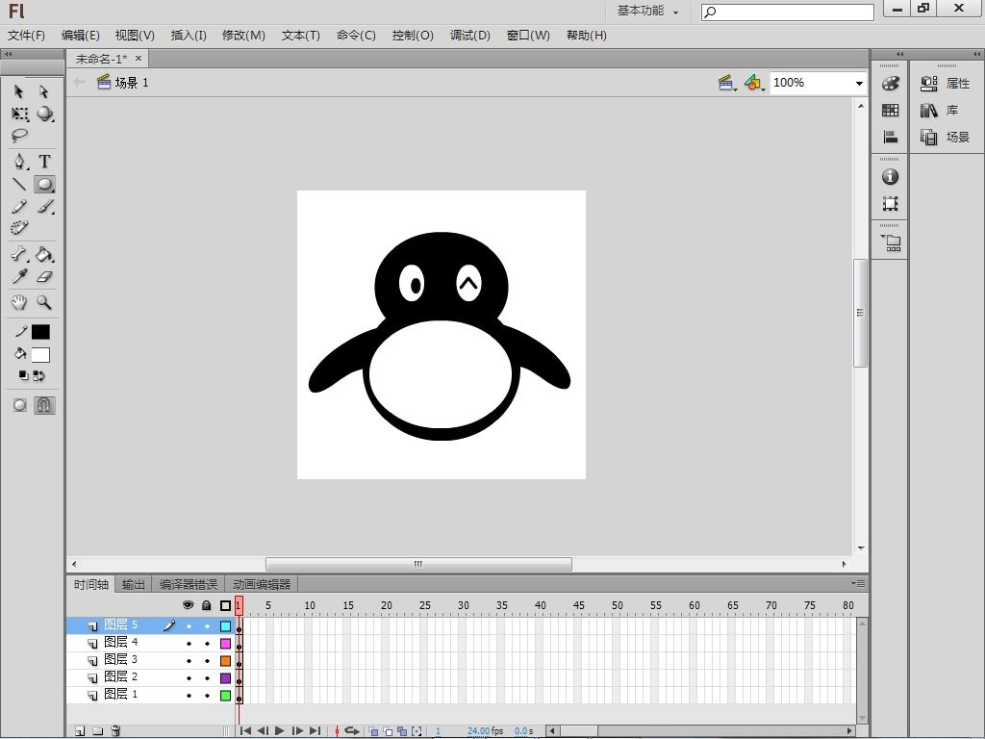Viewport: 985px width, 739px height.
Task: Open the Align panel icon
Action: tap(890, 137)
